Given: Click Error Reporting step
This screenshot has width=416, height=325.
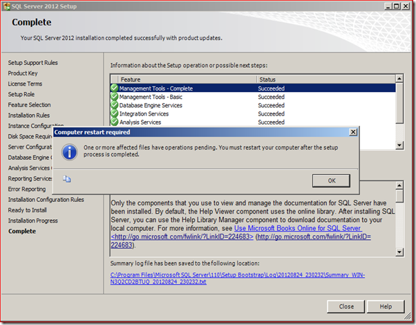Looking at the screenshot, I should [x=27, y=189].
